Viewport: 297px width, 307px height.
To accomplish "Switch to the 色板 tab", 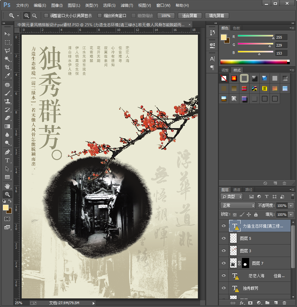I will point(236,28).
